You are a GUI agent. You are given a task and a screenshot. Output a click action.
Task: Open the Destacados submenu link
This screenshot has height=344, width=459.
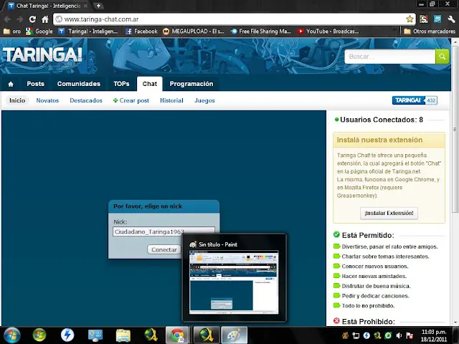86,100
